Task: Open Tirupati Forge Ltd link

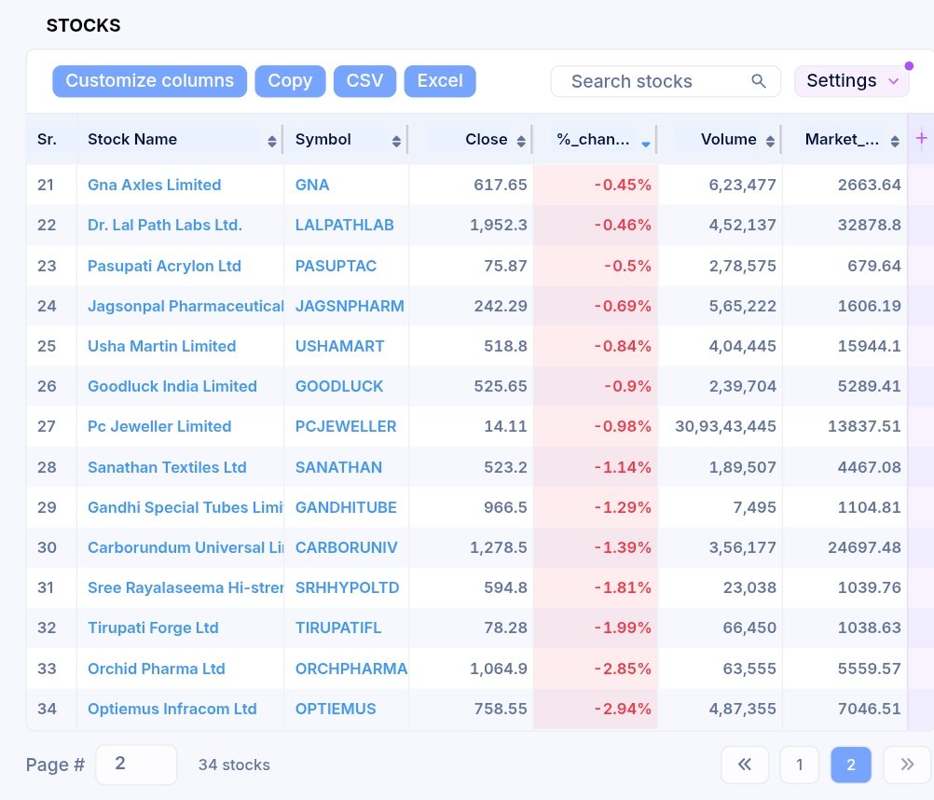Action: (x=153, y=628)
